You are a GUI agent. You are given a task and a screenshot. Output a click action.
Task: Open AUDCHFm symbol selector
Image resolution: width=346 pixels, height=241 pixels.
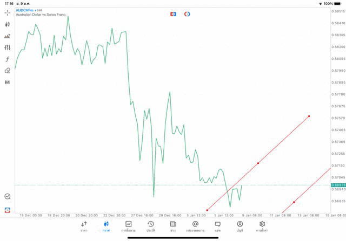coord(26,10)
